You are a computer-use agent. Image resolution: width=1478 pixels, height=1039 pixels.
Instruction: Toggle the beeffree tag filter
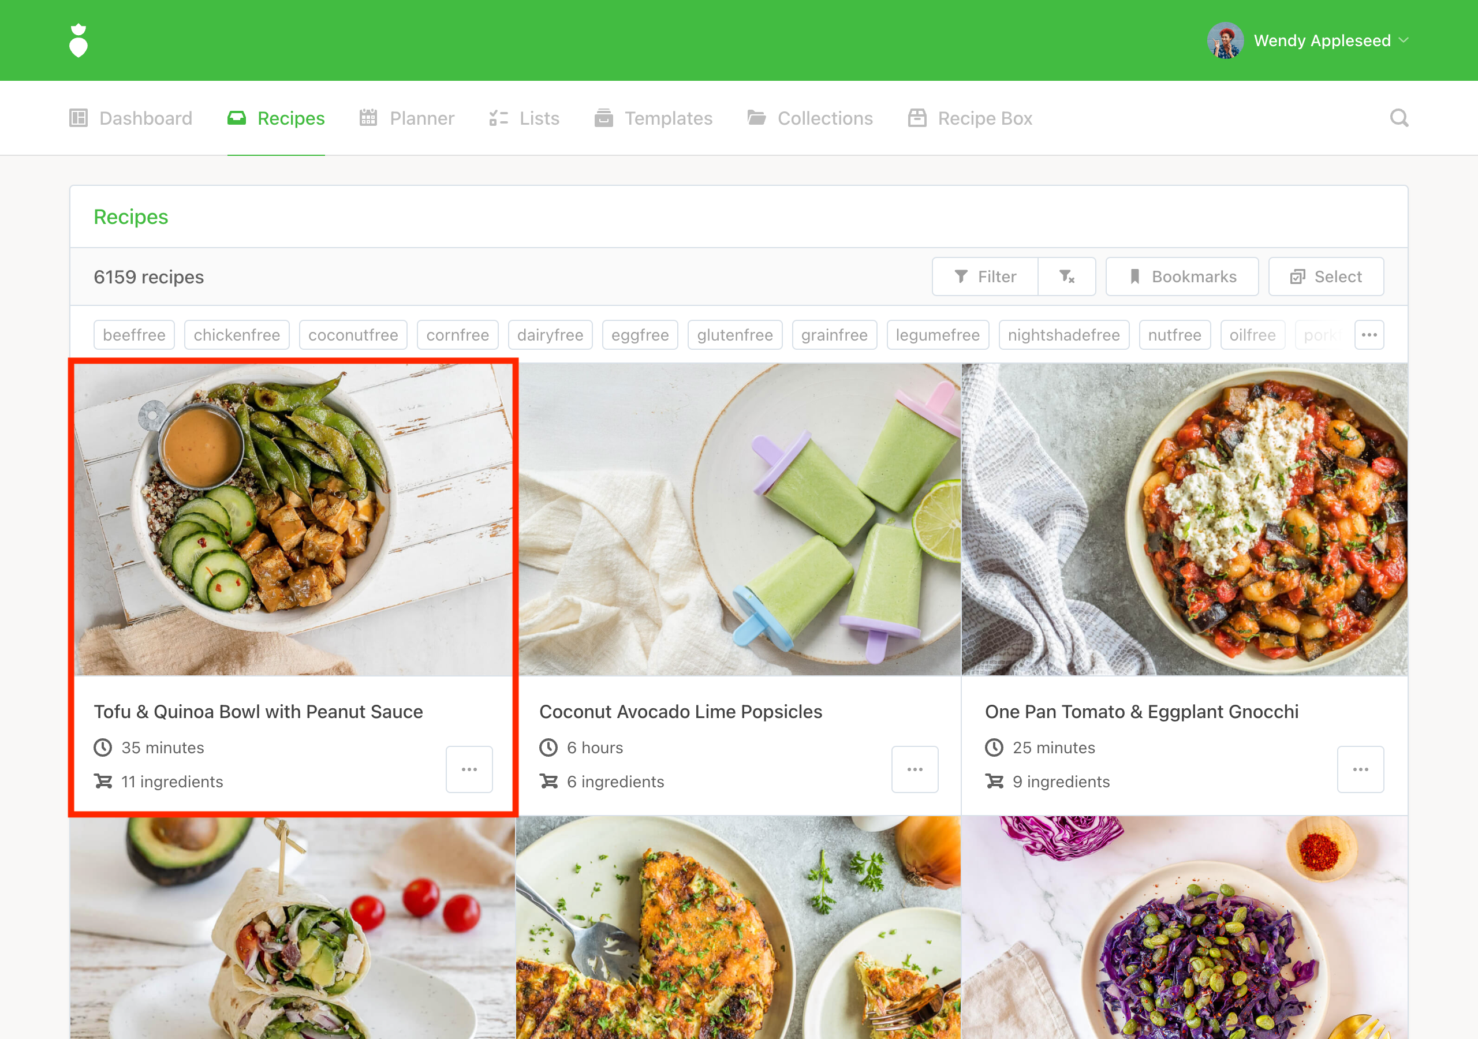pos(134,335)
